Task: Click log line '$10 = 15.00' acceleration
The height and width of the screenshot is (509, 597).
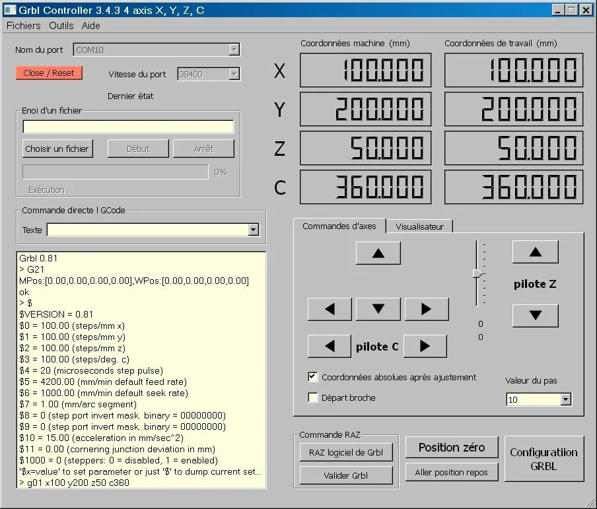Action: [x=101, y=438]
